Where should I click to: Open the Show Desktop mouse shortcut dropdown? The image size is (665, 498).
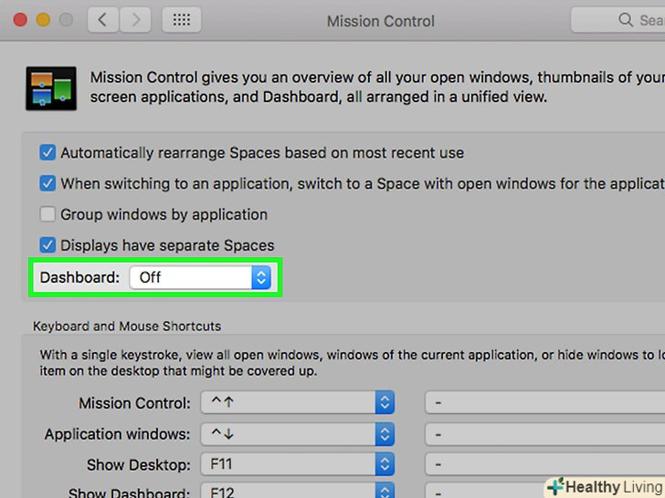[545, 464]
